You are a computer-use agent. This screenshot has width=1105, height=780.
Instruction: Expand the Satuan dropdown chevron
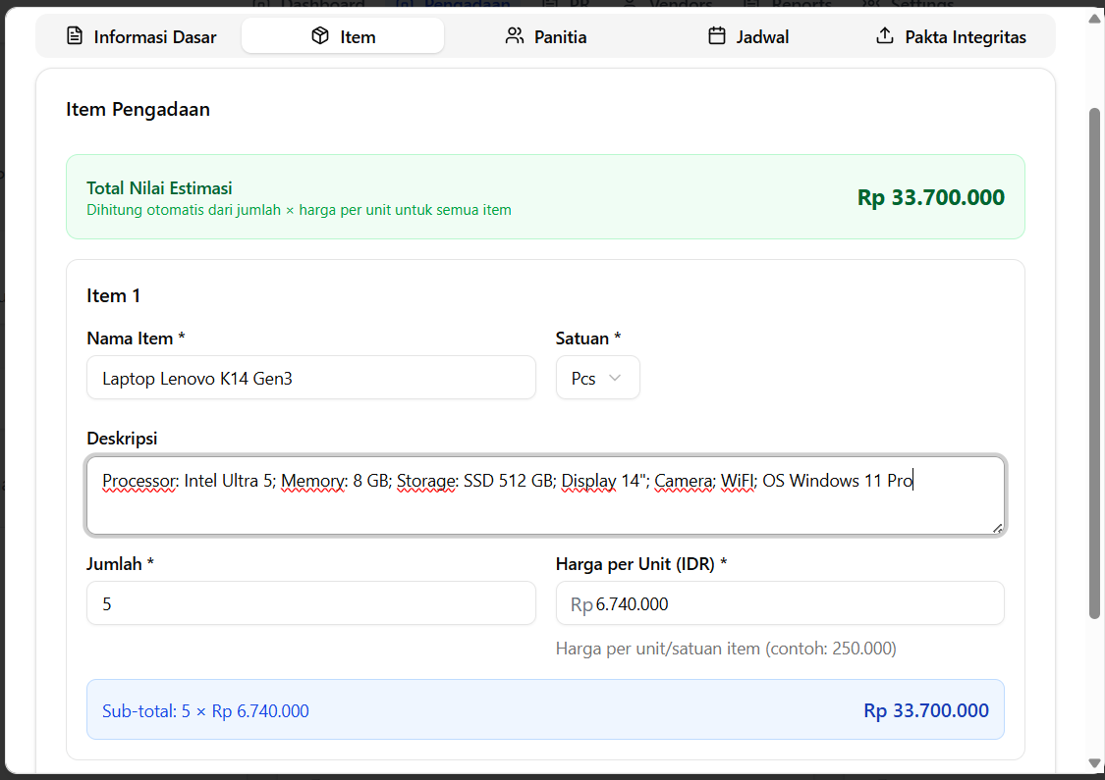coord(615,378)
